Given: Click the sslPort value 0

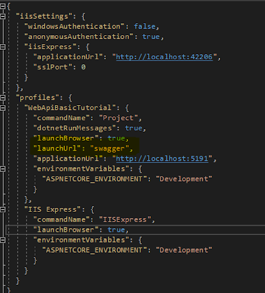Looking at the screenshot, I should [x=83, y=67].
